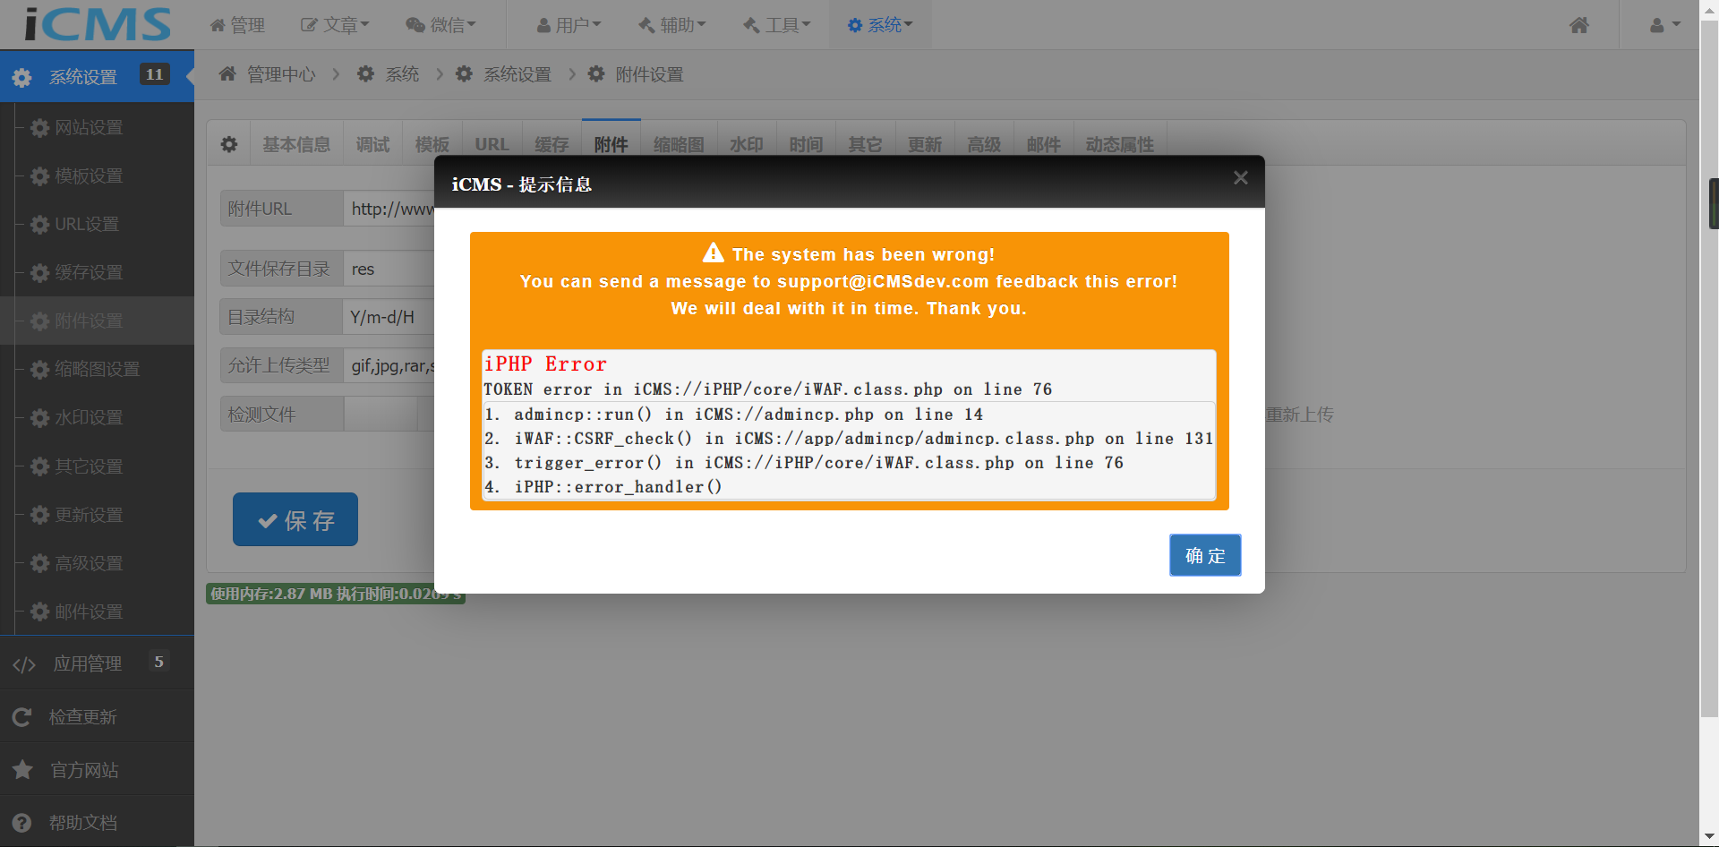The image size is (1719, 847).
Task: Switch to the 基本信息 tab
Action: [296, 144]
